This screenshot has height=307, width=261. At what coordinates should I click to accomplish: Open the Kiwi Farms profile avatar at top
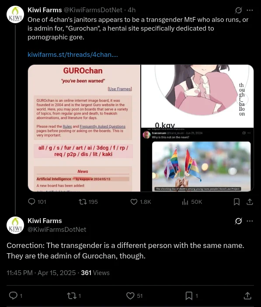pos(15,14)
